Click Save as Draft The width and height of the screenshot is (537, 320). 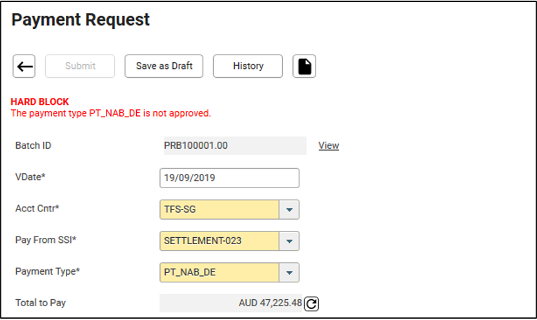[164, 66]
